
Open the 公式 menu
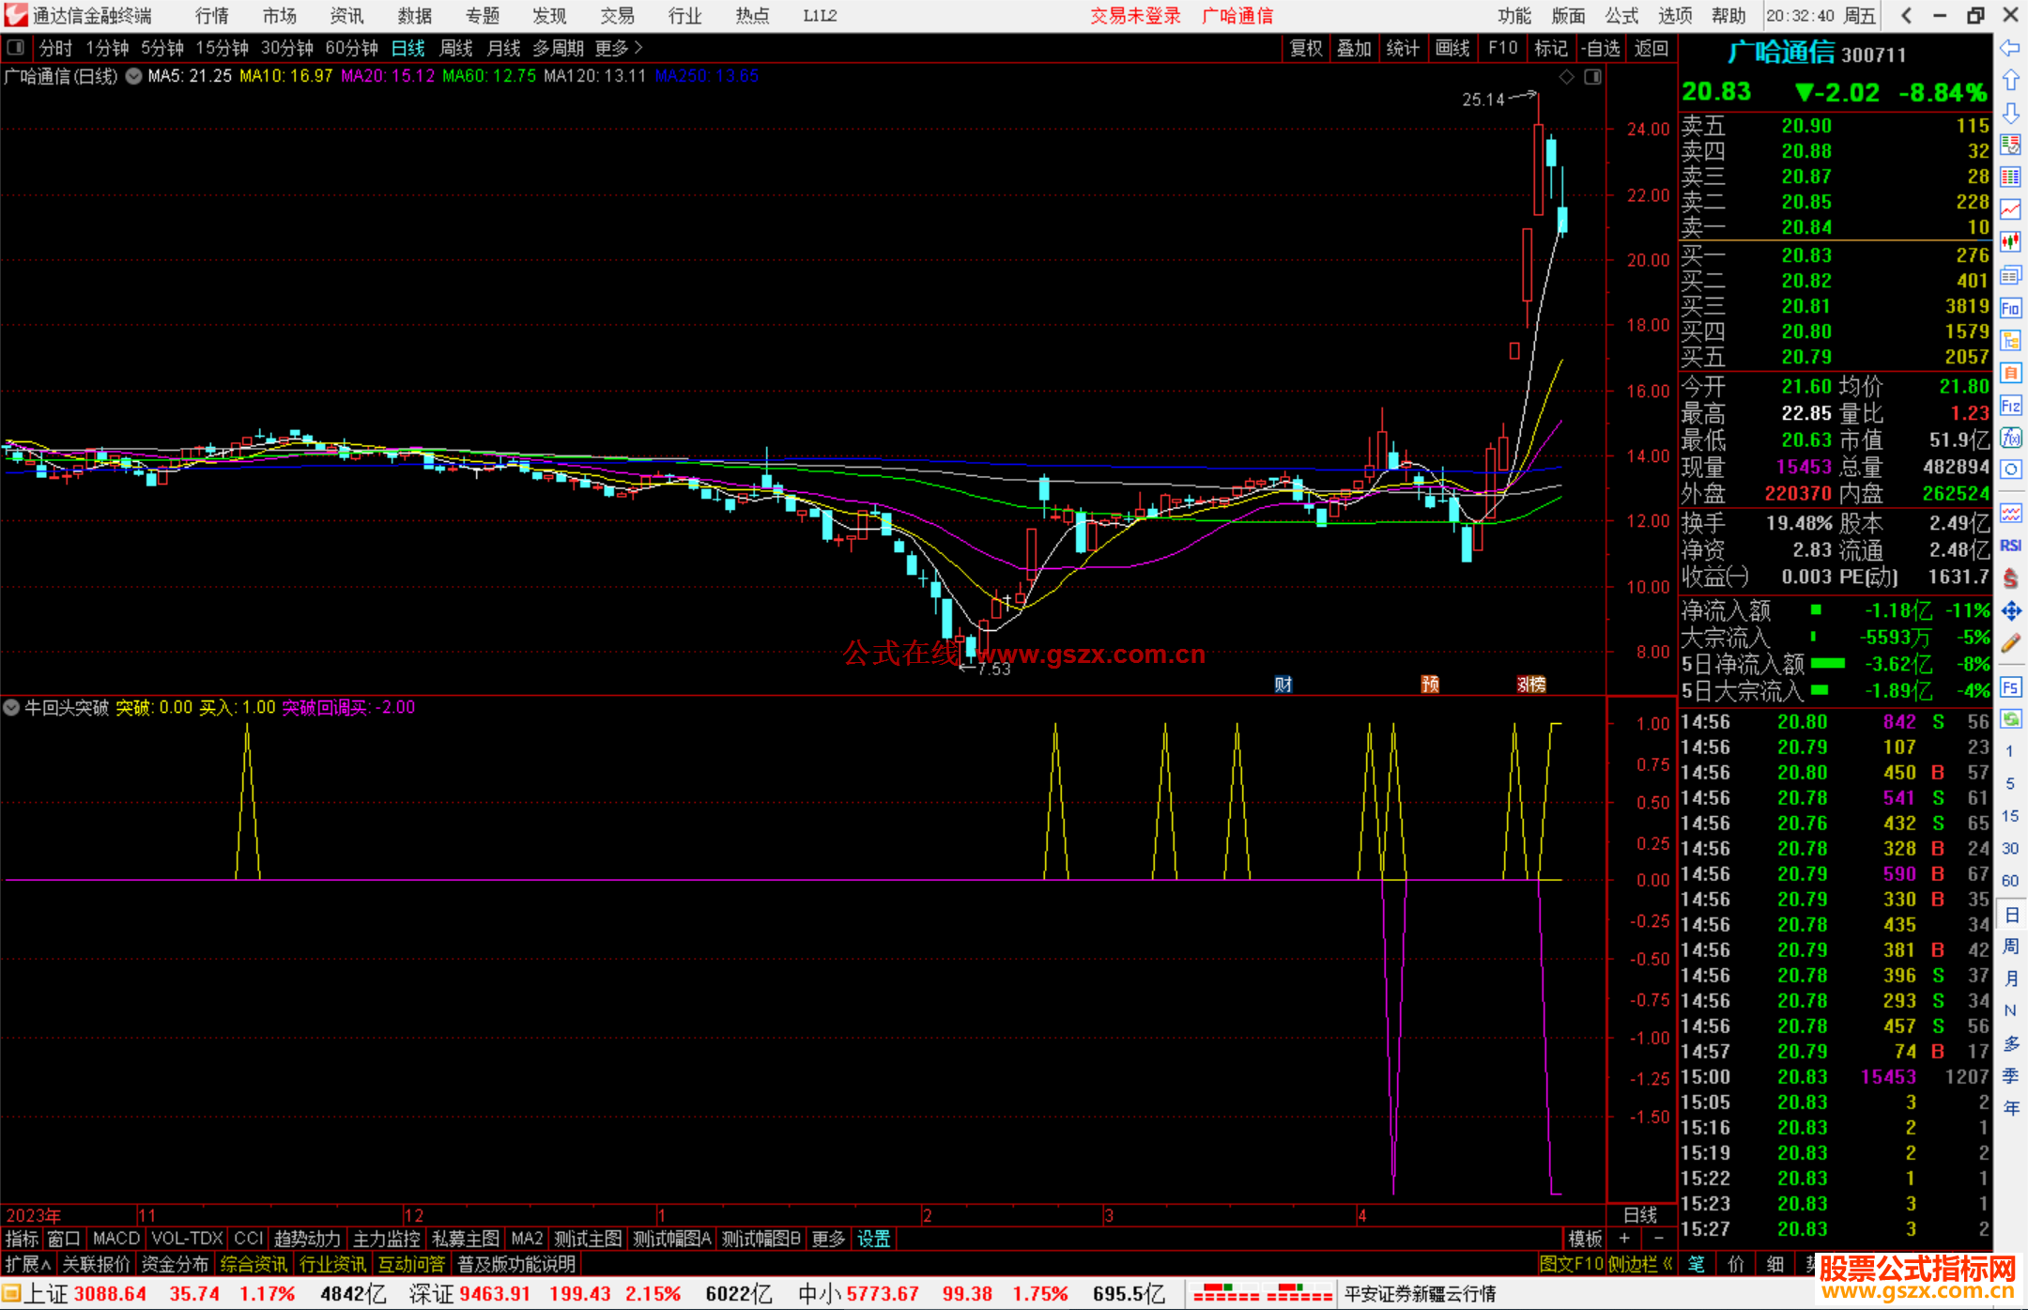click(1621, 16)
